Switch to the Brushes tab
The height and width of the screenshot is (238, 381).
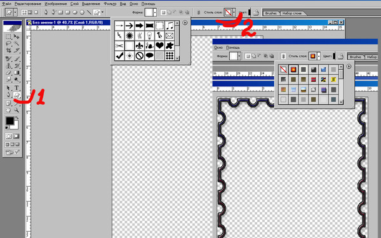(x=271, y=13)
